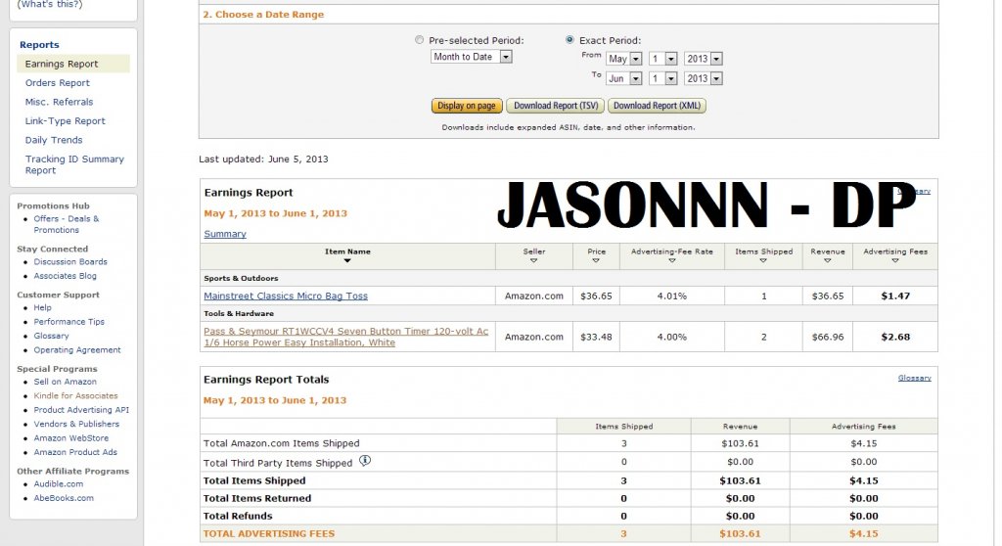Sort by Advertising Fees column arrow
This screenshot has width=1002, height=546.
(893, 261)
